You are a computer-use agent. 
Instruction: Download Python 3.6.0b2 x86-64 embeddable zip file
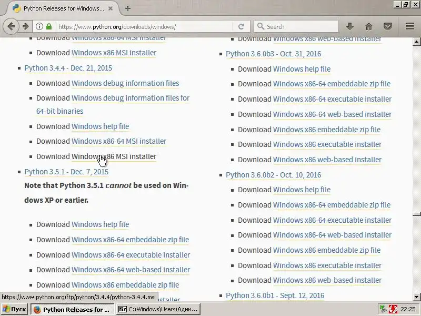coord(332,205)
